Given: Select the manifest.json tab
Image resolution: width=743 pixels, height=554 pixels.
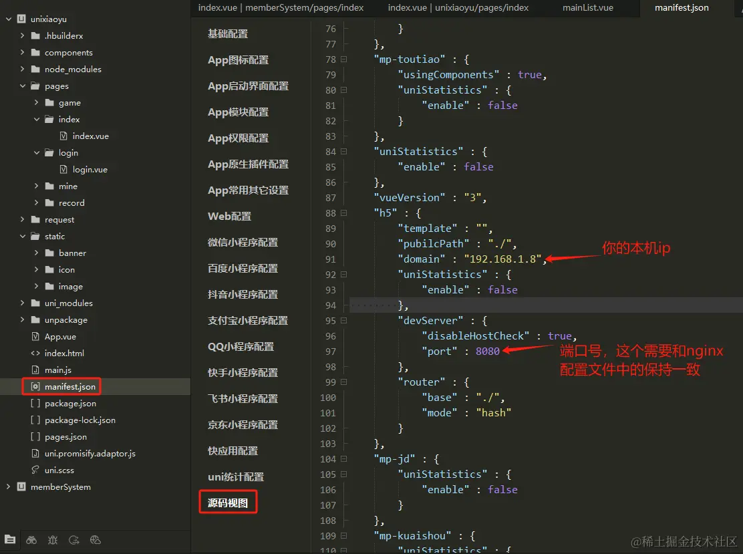Looking at the screenshot, I should tap(682, 7).
